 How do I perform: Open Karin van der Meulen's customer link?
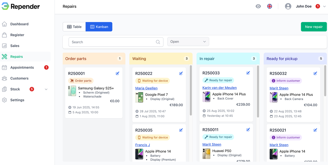pos(219,87)
